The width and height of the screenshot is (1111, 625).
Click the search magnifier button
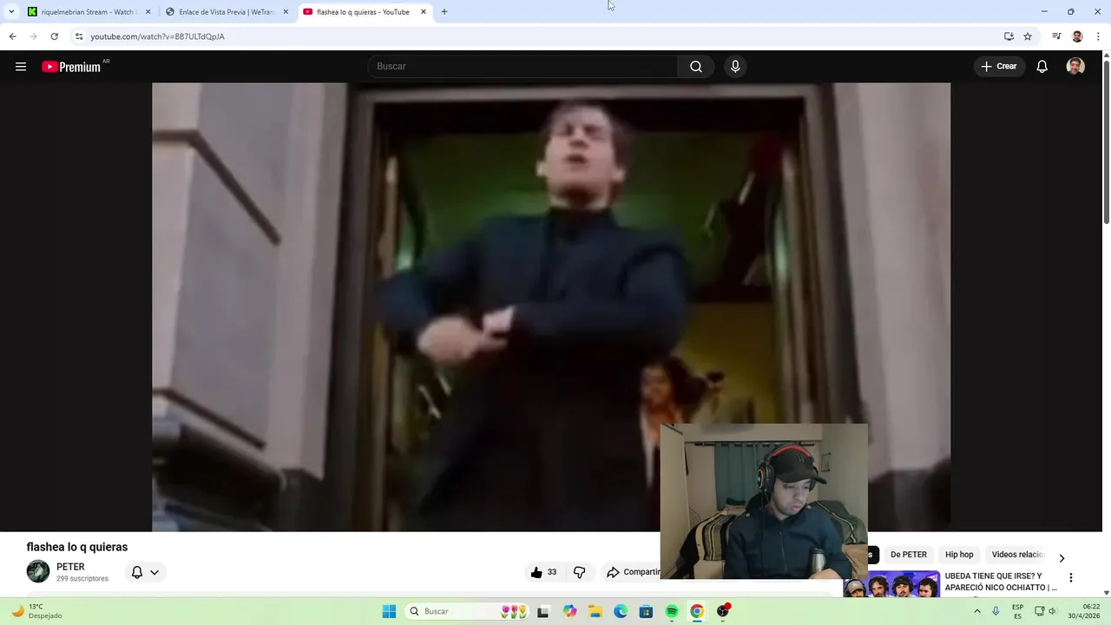coord(696,67)
